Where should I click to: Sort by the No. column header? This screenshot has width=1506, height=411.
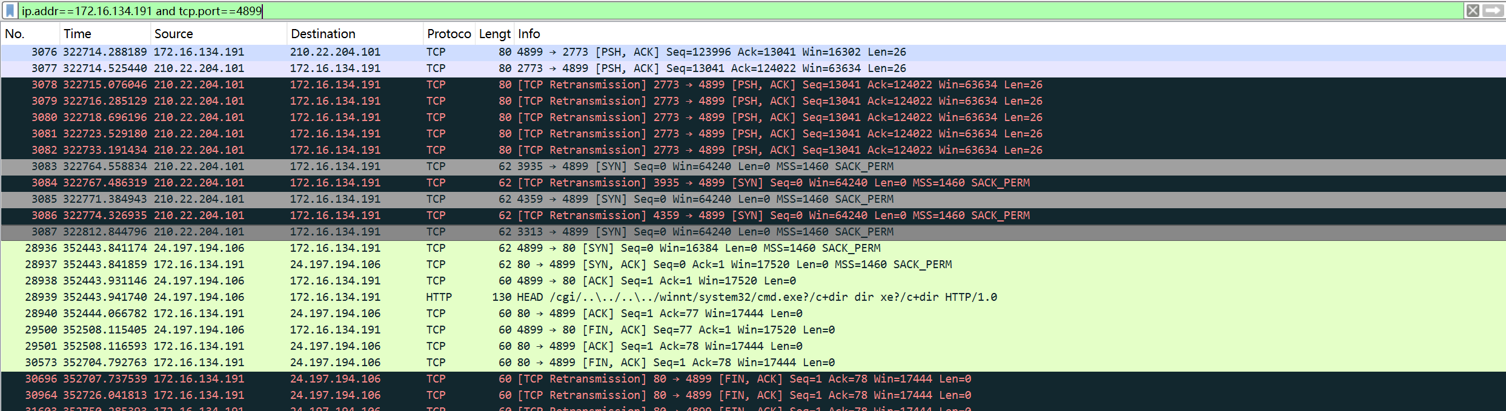pyautogui.click(x=30, y=34)
